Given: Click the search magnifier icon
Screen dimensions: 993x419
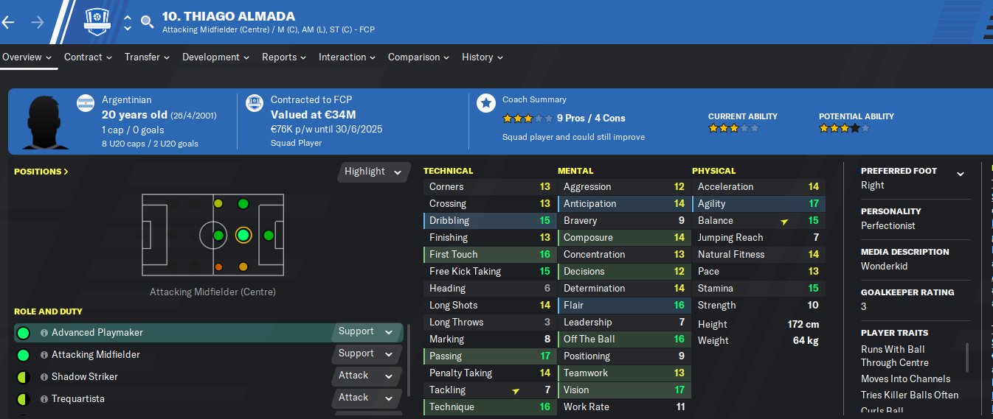Looking at the screenshot, I should coord(148,22).
